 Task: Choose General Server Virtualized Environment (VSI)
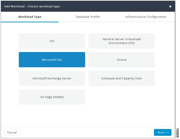tap(122, 41)
